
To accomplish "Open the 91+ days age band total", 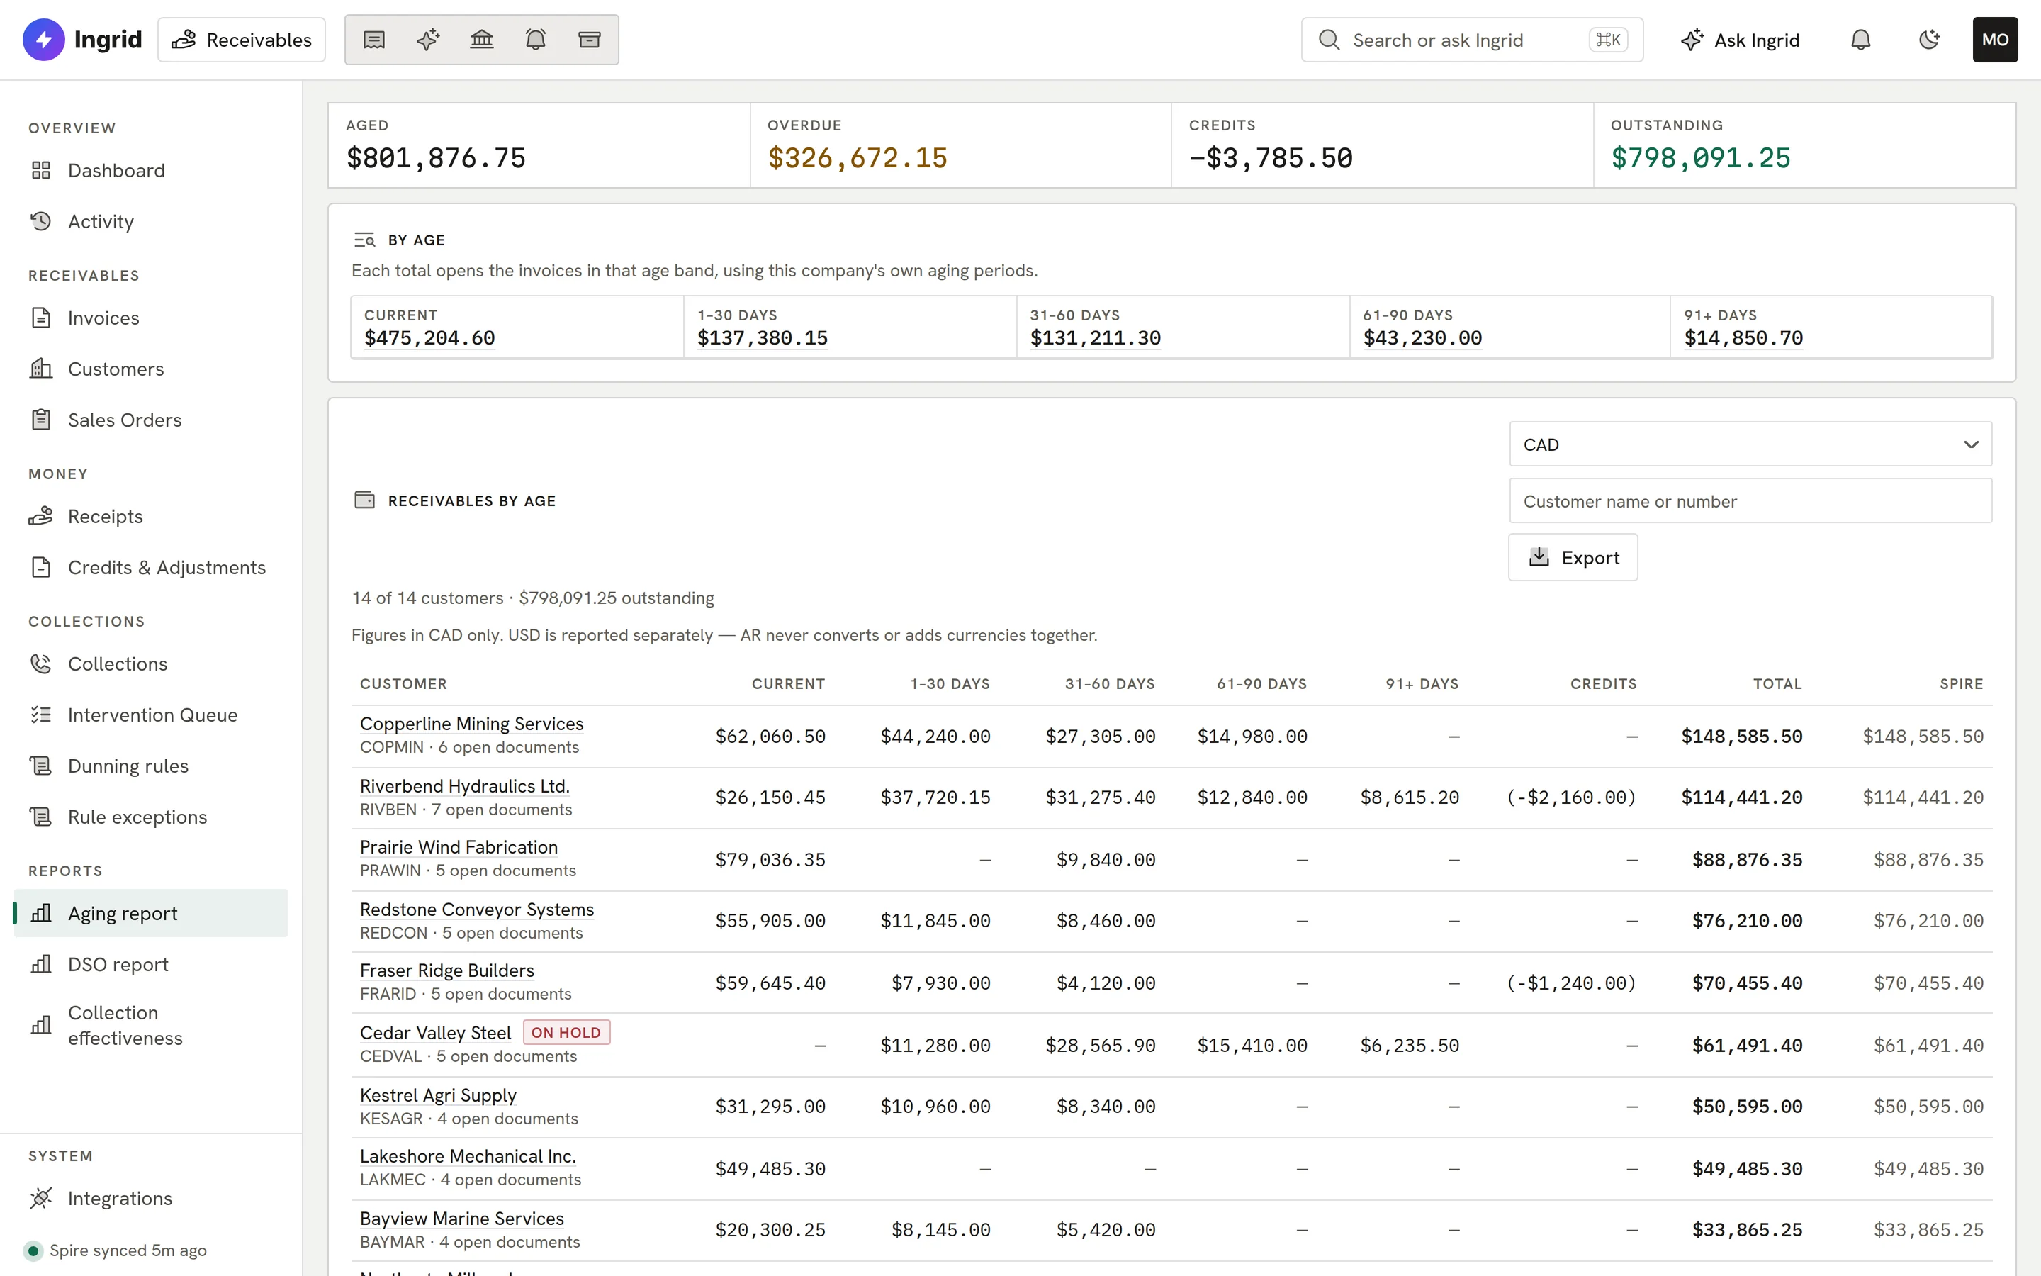I will coord(1743,338).
